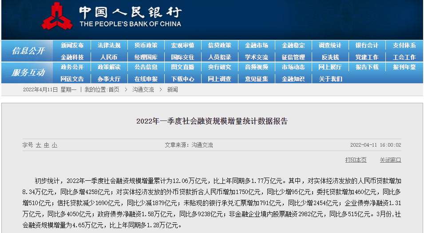Click the timestamp 2022-04-11 16:00:02
The image size is (424, 233).
[x=376, y=145]
